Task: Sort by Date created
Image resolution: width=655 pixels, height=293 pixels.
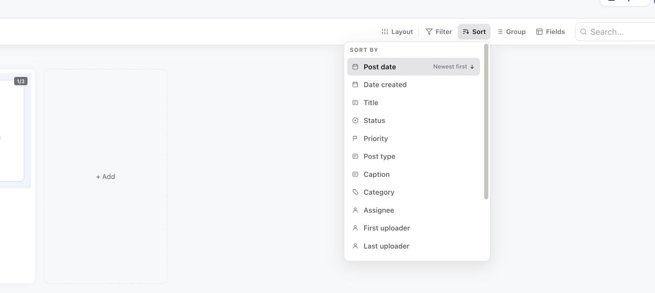Action: 413,85
